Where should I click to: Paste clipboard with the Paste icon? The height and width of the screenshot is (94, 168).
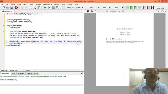point(39,8)
